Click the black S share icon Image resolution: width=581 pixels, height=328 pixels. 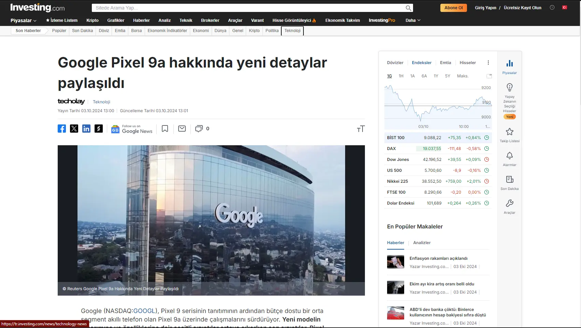(99, 129)
